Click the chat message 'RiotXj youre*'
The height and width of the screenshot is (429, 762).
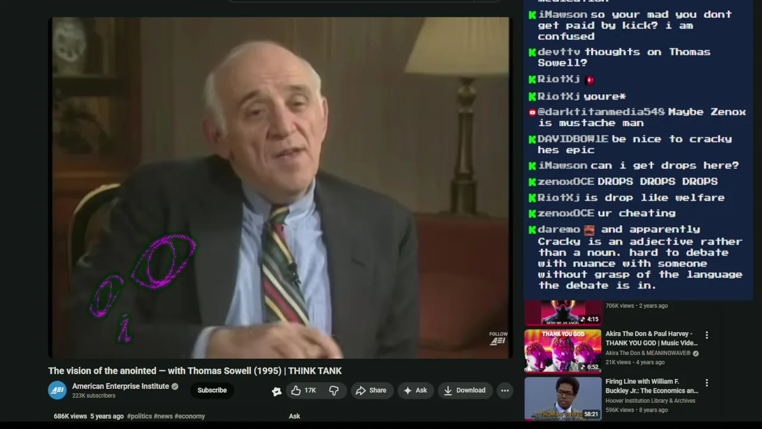(577, 96)
